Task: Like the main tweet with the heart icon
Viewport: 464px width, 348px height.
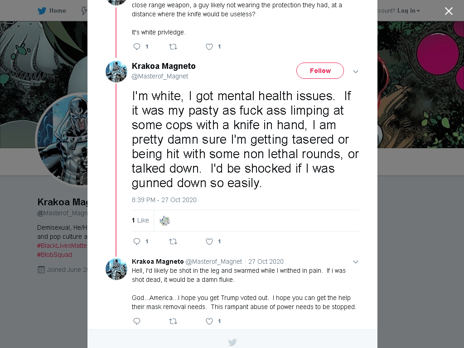Action: click(x=209, y=242)
